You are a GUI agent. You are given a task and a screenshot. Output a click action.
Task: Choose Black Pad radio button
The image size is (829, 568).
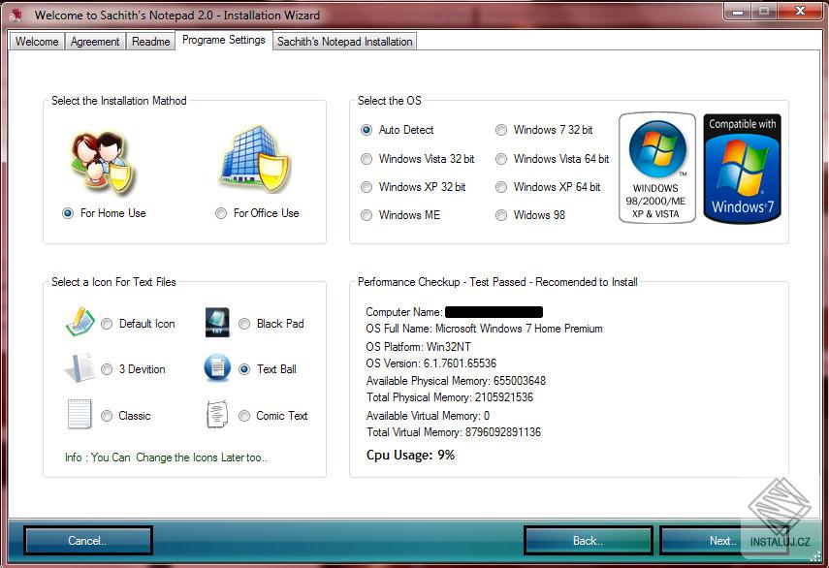(x=244, y=324)
